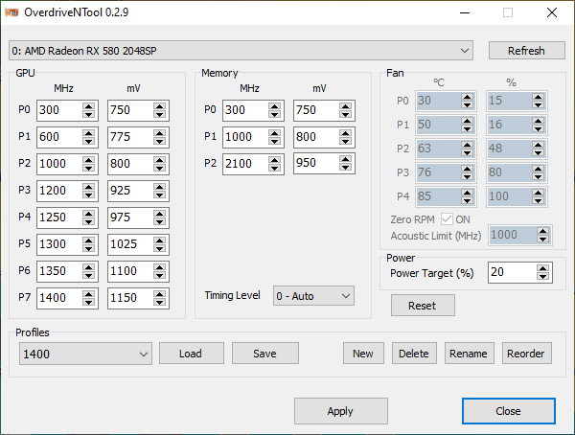Decrease GPU P6 mV with down arrow
575x435 pixels.
pyautogui.click(x=159, y=275)
